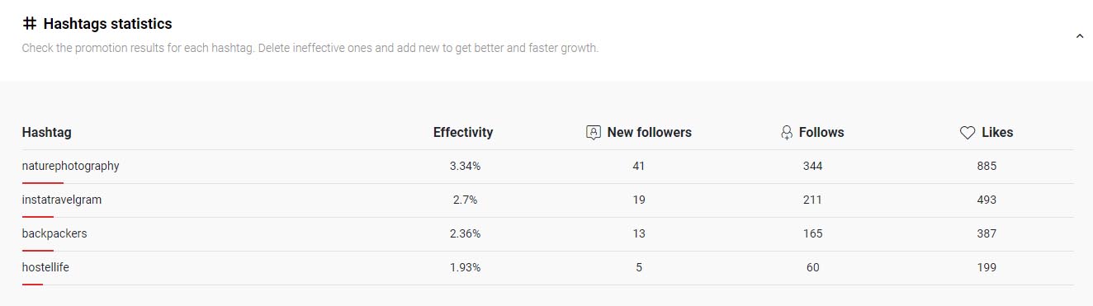Viewport: 1093px width, 306px height.
Task: Collapse the Hashtags statistics section chevron
Action: point(1079,35)
